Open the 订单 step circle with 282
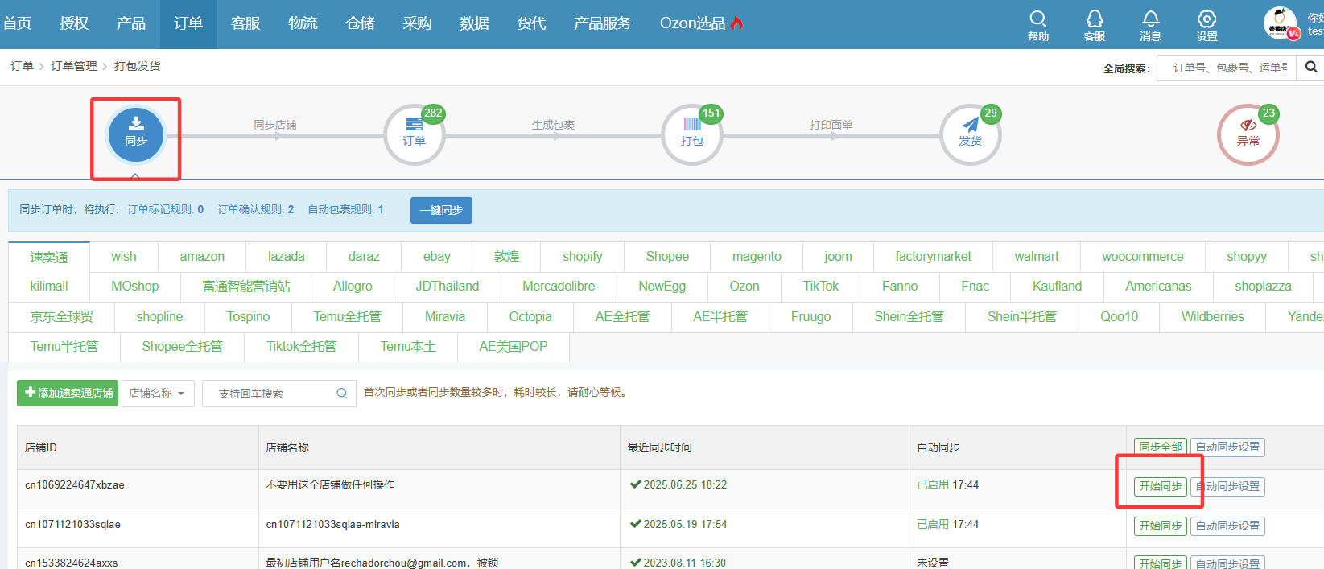Screen dimensions: 1324x569 click(x=415, y=134)
